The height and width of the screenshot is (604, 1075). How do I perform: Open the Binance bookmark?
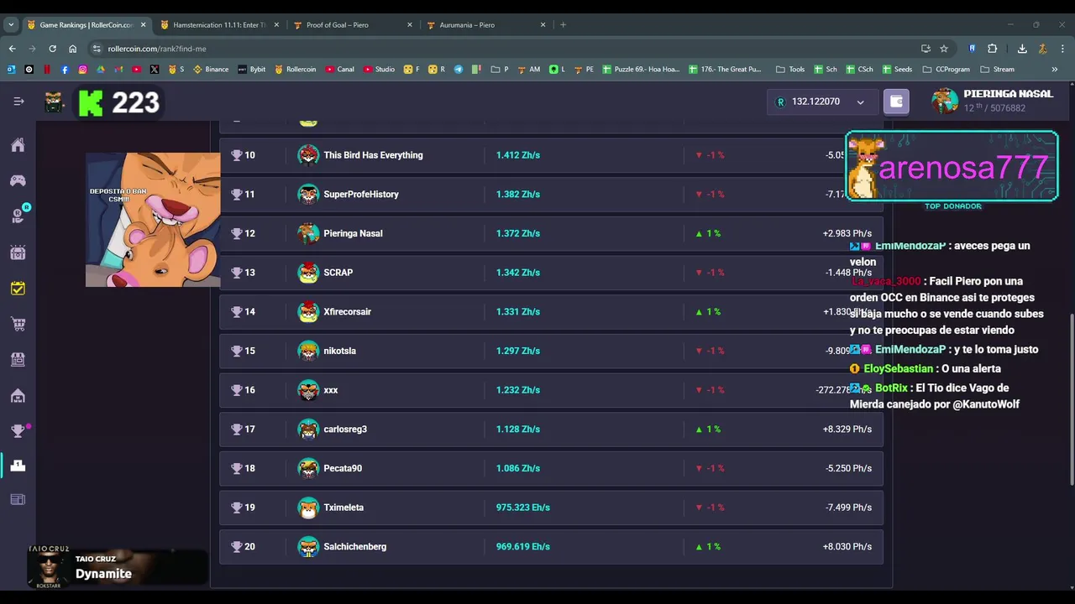(211, 70)
